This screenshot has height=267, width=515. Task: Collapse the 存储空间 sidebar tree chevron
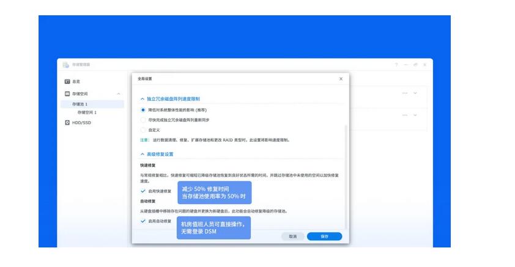pos(119,93)
